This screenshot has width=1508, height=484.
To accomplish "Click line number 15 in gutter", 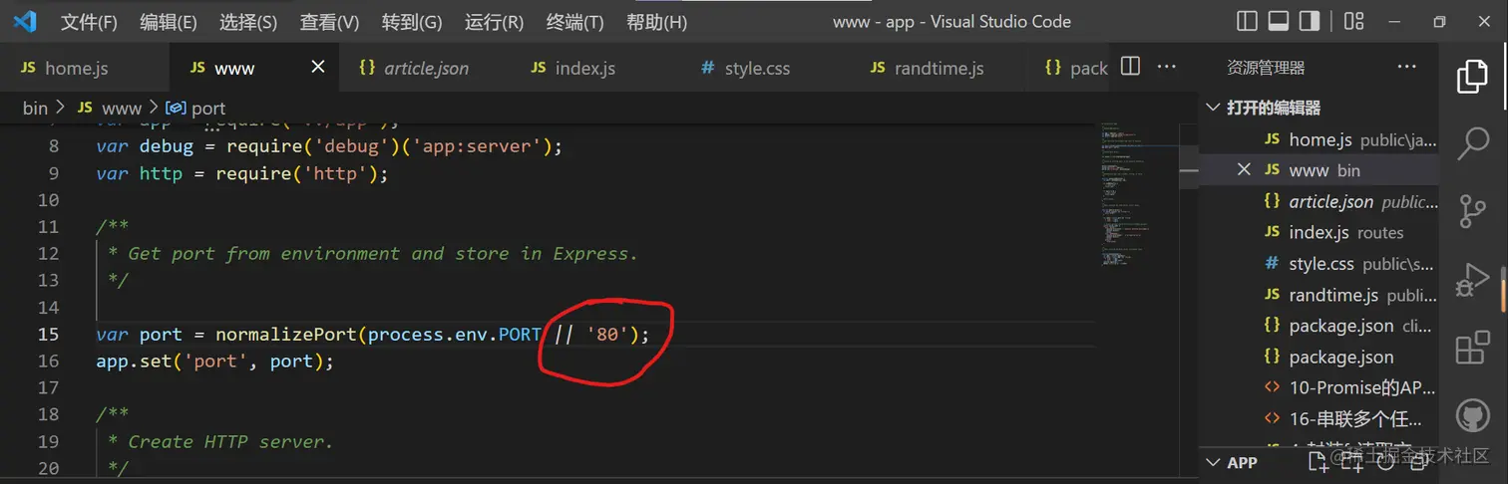I will coord(48,334).
